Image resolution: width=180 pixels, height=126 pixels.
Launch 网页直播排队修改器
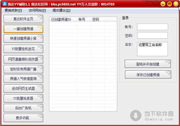coord(23,59)
